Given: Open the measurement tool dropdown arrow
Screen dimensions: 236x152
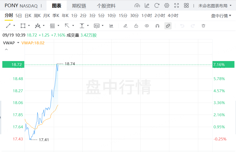Looking at the screenshot, I should (88, 26).
